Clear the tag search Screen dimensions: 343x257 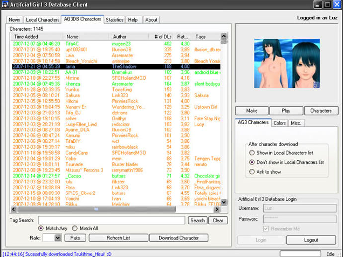(218, 221)
